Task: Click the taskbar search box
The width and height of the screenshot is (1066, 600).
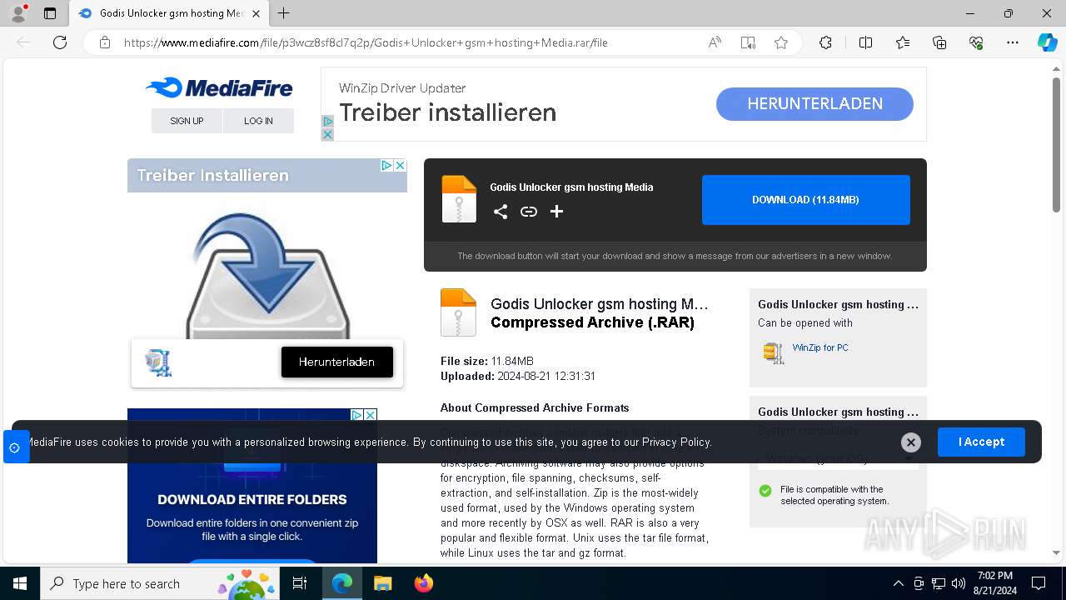Action: 160,583
